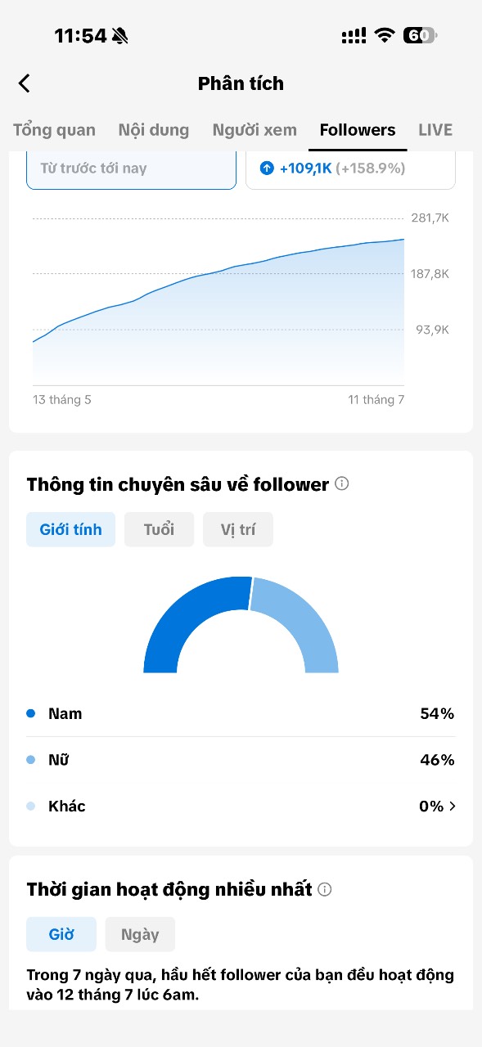Screen dimensions: 482x1047
Task: Tap the blue up-arrow growth icon
Action: pyautogui.click(x=267, y=169)
